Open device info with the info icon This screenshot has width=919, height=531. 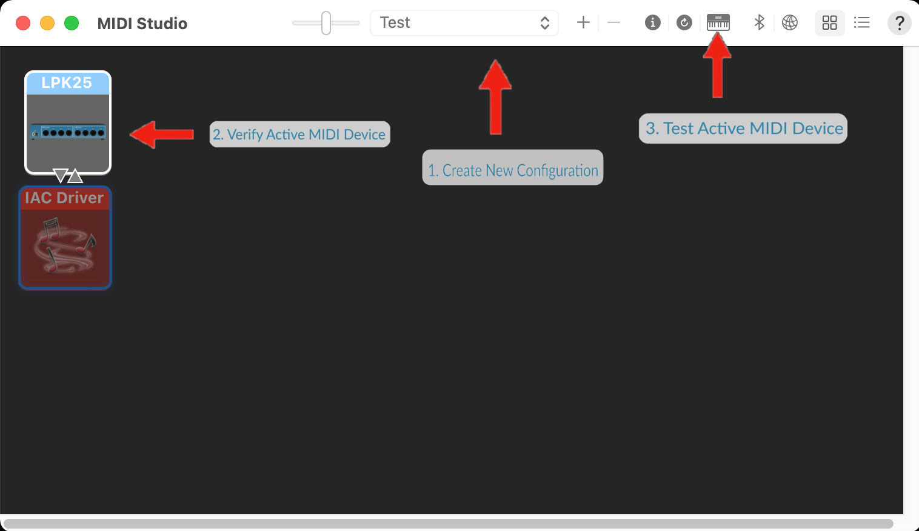click(x=653, y=22)
